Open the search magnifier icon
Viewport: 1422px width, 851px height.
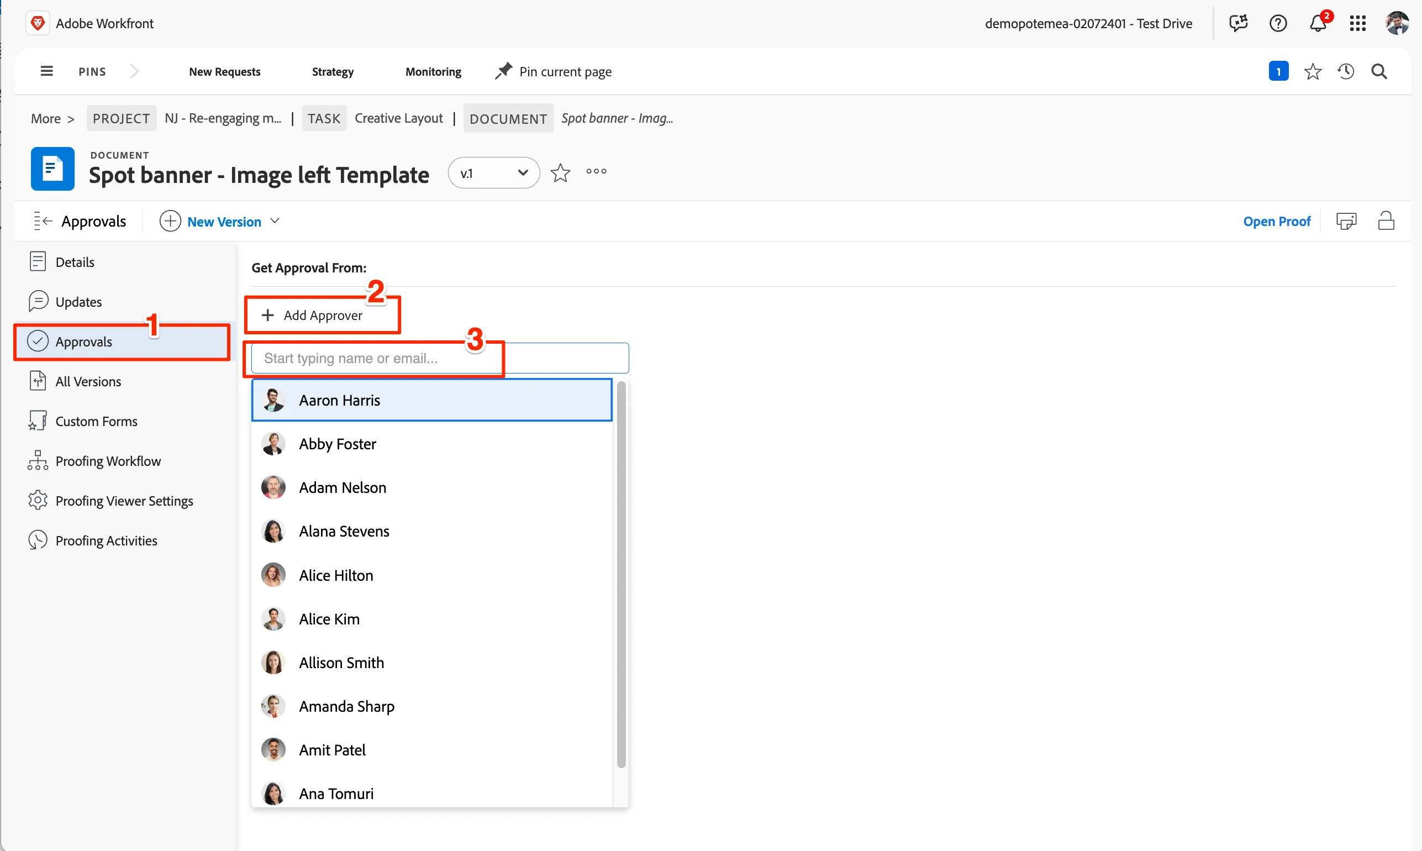pyautogui.click(x=1379, y=72)
